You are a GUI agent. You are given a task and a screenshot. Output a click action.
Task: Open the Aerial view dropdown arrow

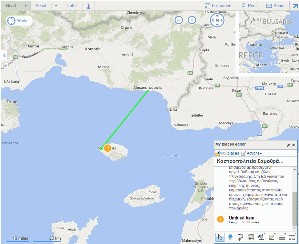[56, 6]
